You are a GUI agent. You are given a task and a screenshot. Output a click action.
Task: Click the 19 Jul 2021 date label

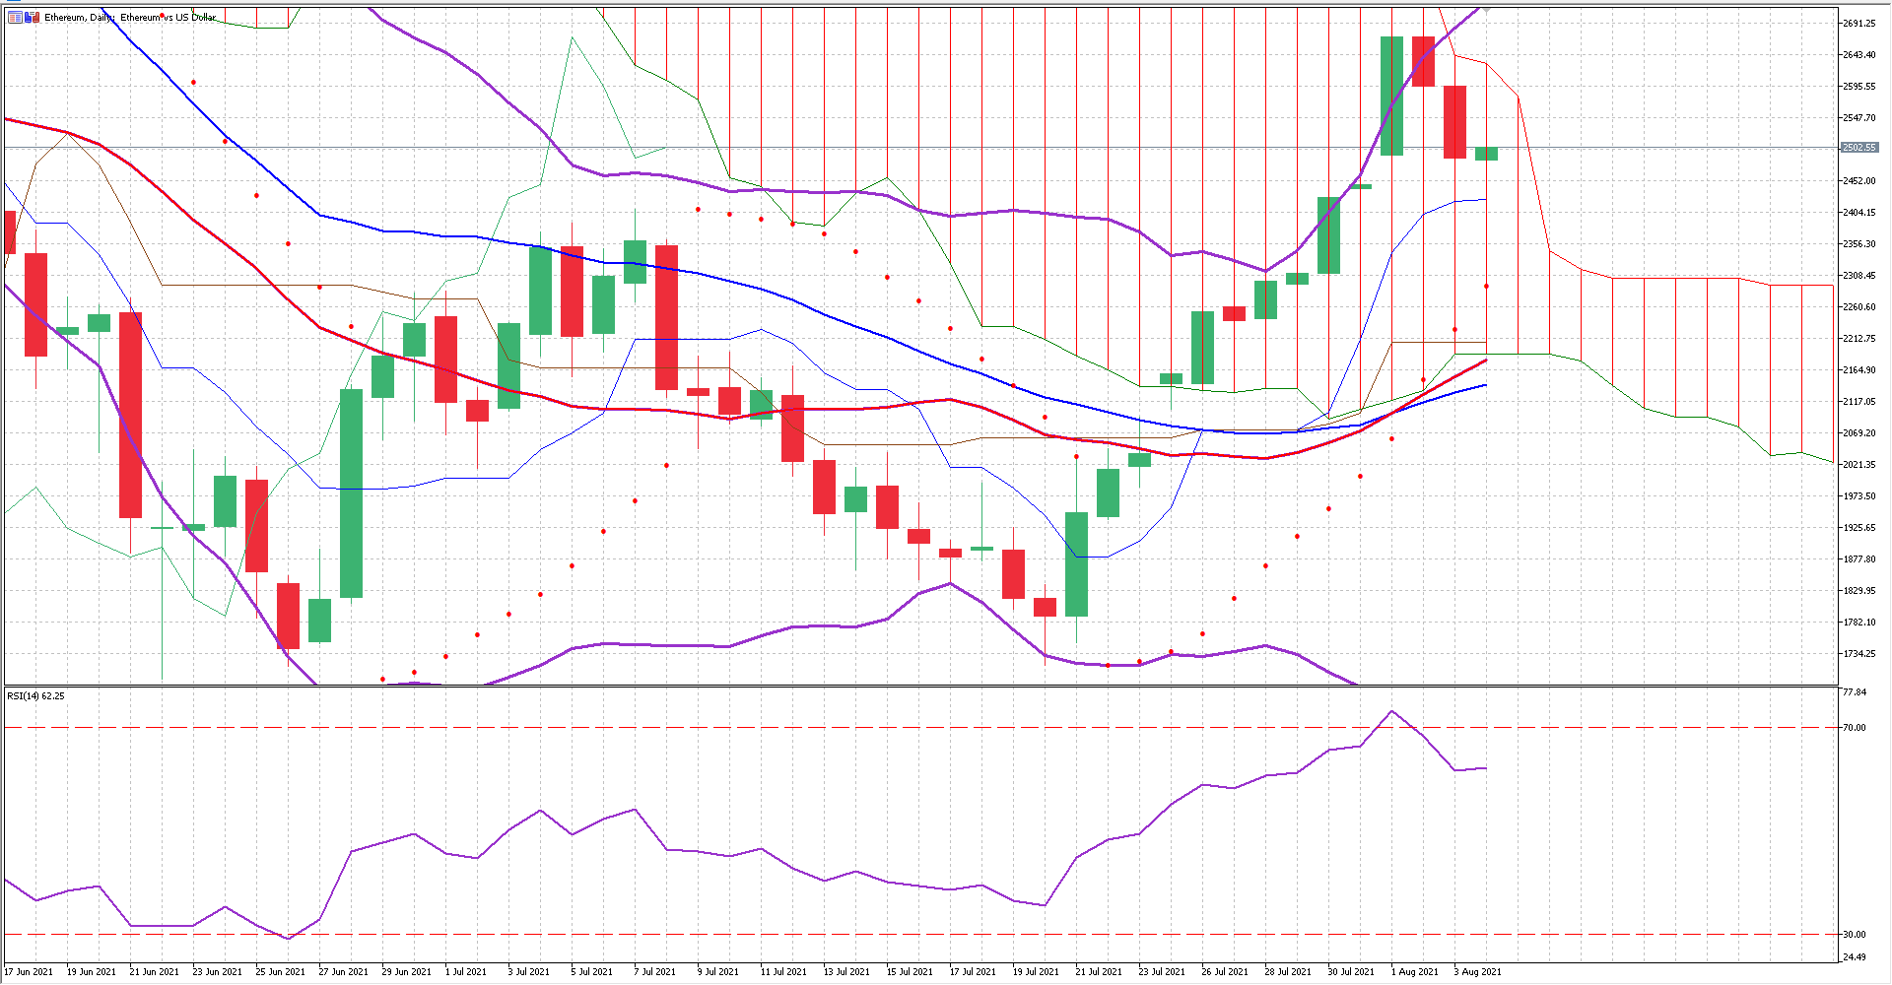pos(1036,972)
